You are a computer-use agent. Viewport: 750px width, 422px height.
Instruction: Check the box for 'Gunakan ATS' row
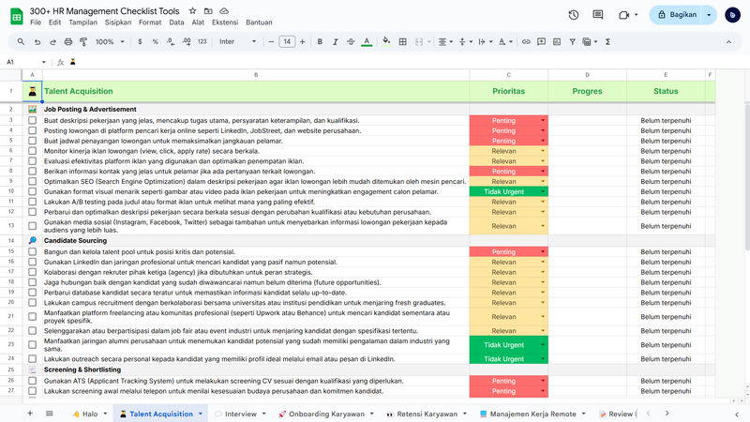pos(32,381)
